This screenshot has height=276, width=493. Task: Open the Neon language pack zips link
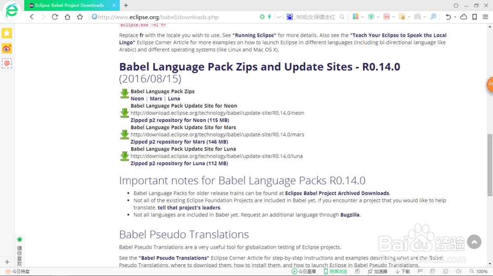(137, 98)
